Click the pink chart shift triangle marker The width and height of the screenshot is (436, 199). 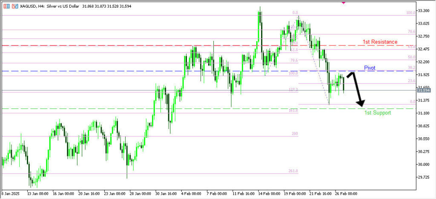[344, 2]
